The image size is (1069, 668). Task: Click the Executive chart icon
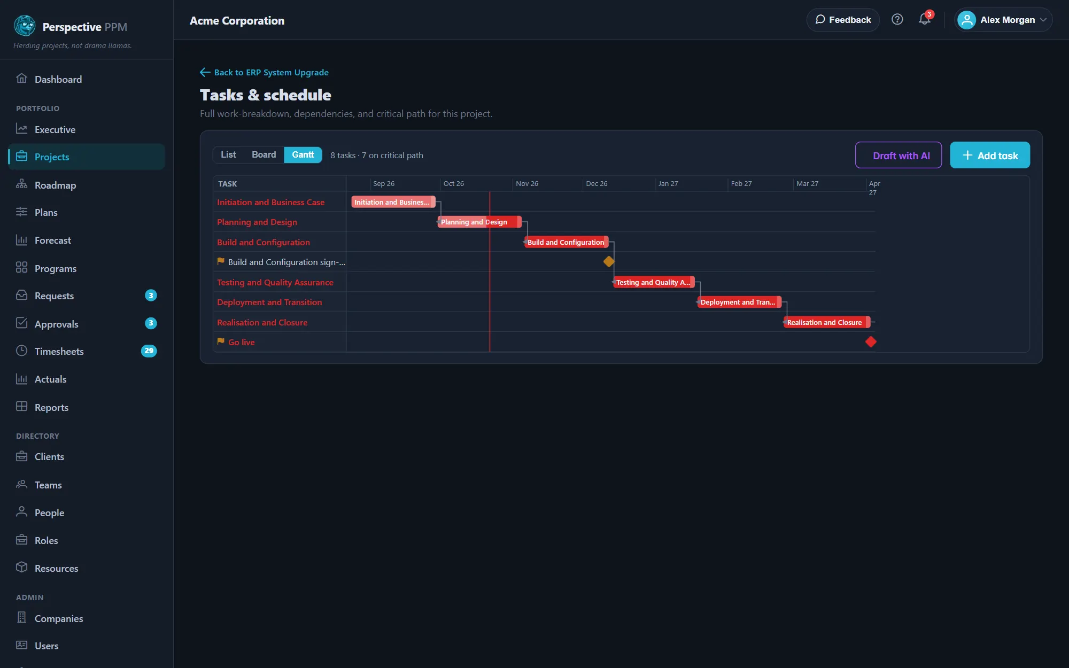[21, 129]
